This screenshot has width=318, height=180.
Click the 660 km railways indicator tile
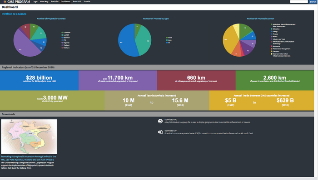[x=196, y=80]
